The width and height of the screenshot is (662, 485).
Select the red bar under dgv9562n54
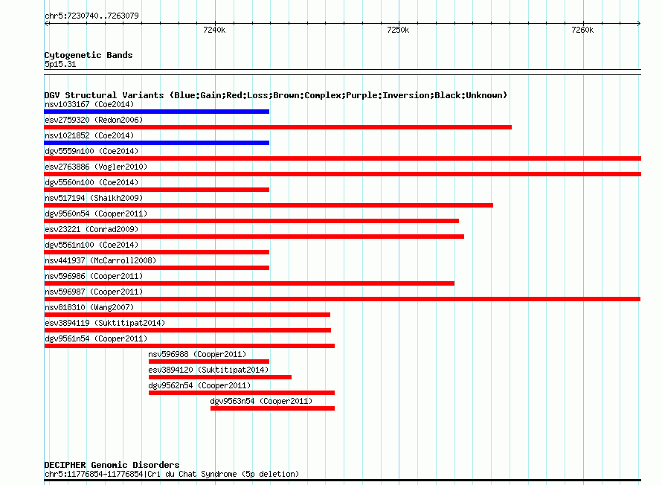tap(242, 393)
